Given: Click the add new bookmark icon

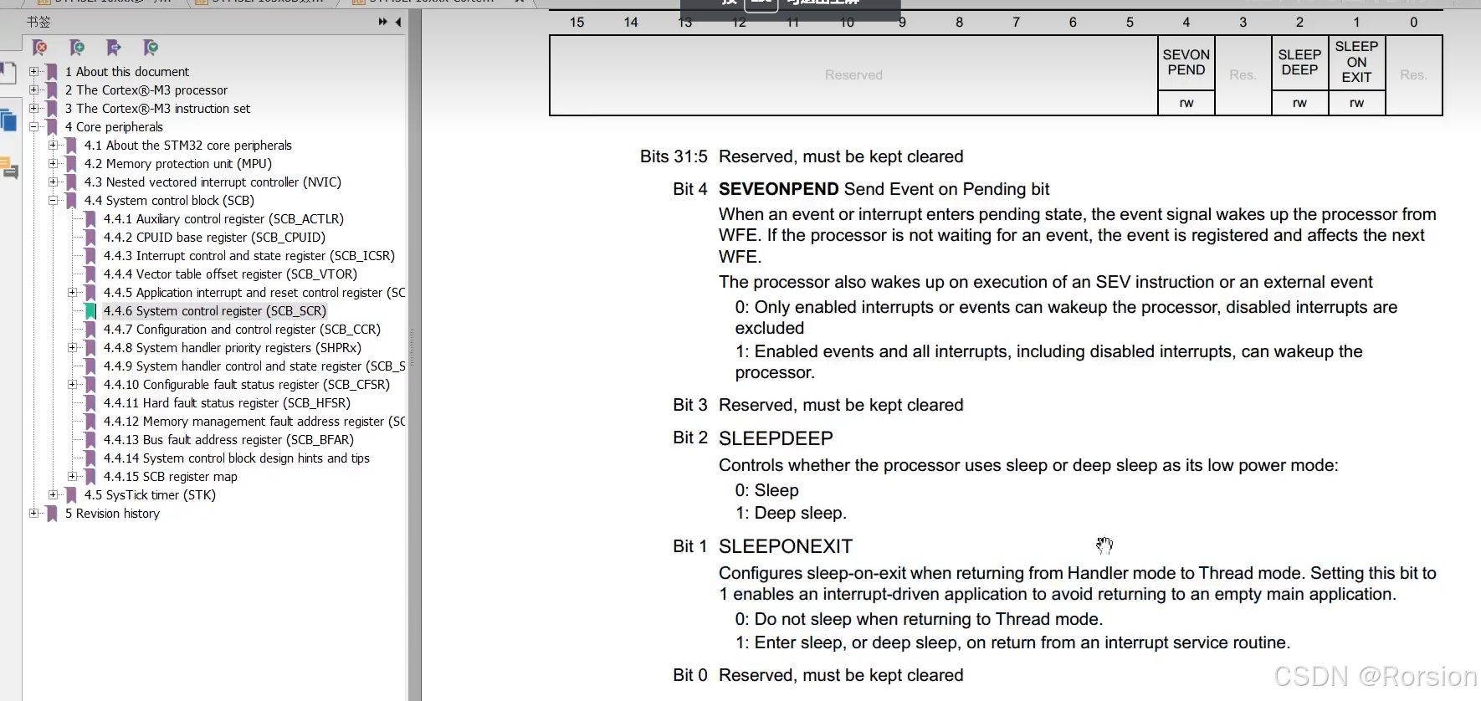Looking at the screenshot, I should coord(77,48).
